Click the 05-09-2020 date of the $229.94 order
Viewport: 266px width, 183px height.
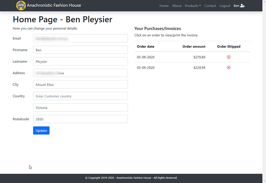point(146,68)
